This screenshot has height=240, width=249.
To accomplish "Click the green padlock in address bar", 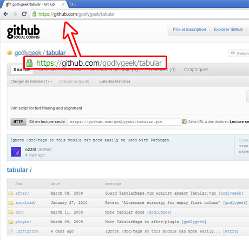I will point(34,14).
